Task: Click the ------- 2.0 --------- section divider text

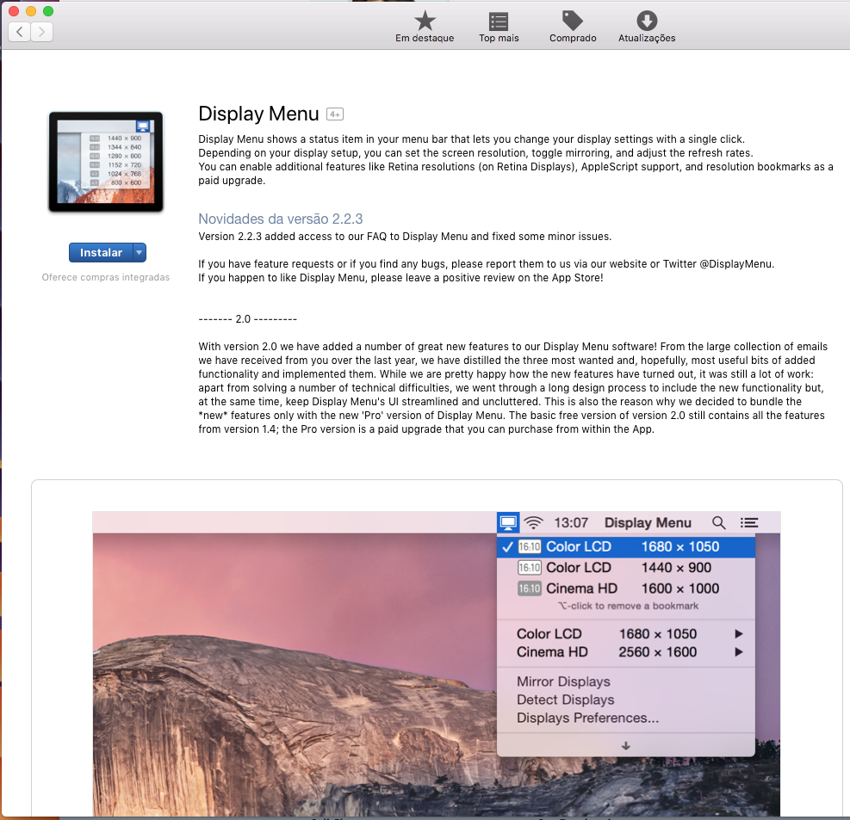Action: [x=248, y=319]
